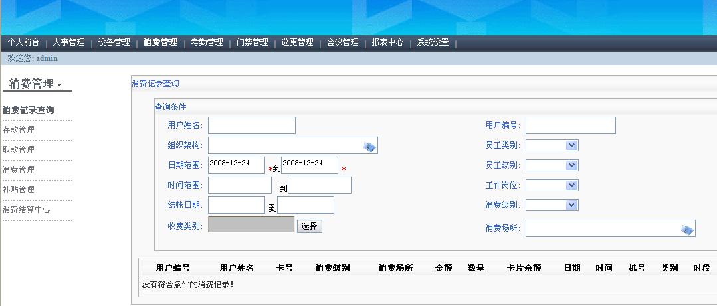717x306 pixels.
Task: Click the 时间范围 start time field
Action: (240, 185)
